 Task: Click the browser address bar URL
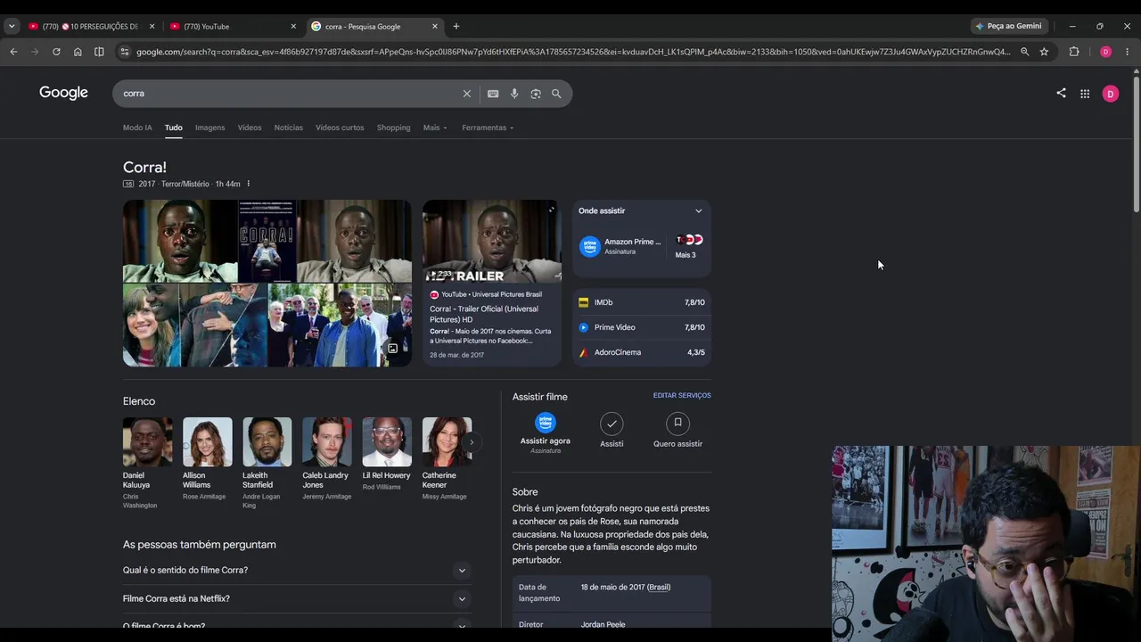573,52
